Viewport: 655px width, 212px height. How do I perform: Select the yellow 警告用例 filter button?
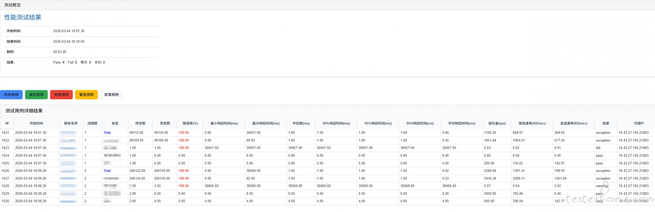86,95
